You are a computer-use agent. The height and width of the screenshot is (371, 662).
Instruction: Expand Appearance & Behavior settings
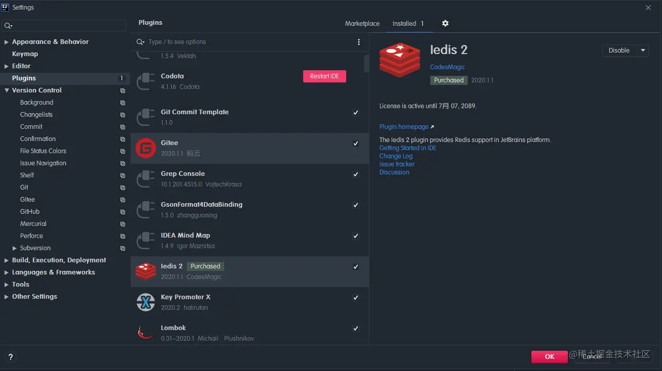point(7,42)
